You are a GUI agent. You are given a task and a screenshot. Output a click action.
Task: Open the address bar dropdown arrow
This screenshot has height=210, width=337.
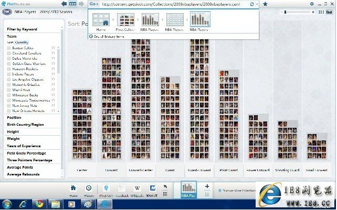point(257,4)
